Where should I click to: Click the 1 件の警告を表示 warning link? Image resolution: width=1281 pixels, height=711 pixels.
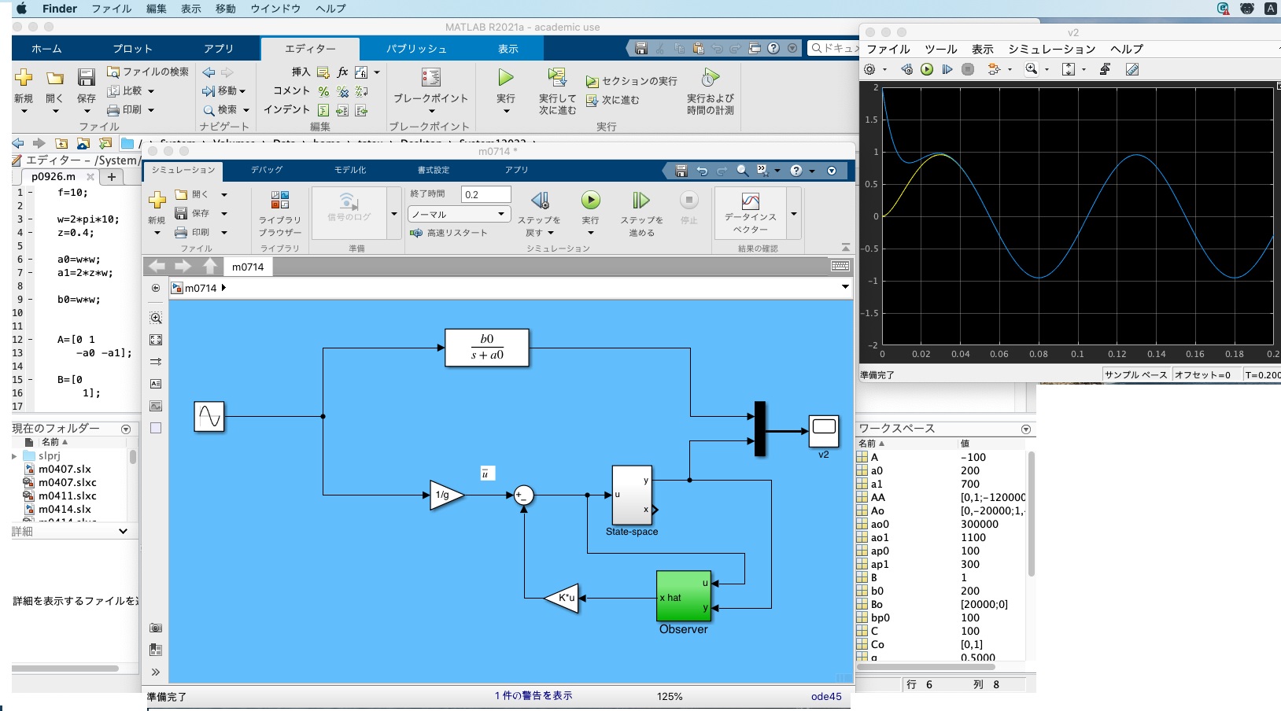click(533, 696)
